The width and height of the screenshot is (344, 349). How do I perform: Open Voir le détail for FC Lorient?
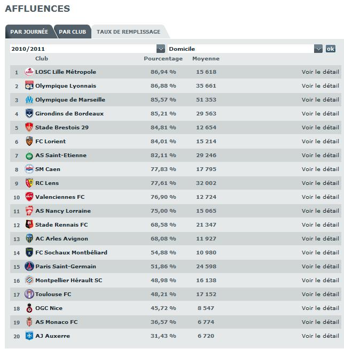pos(320,142)
